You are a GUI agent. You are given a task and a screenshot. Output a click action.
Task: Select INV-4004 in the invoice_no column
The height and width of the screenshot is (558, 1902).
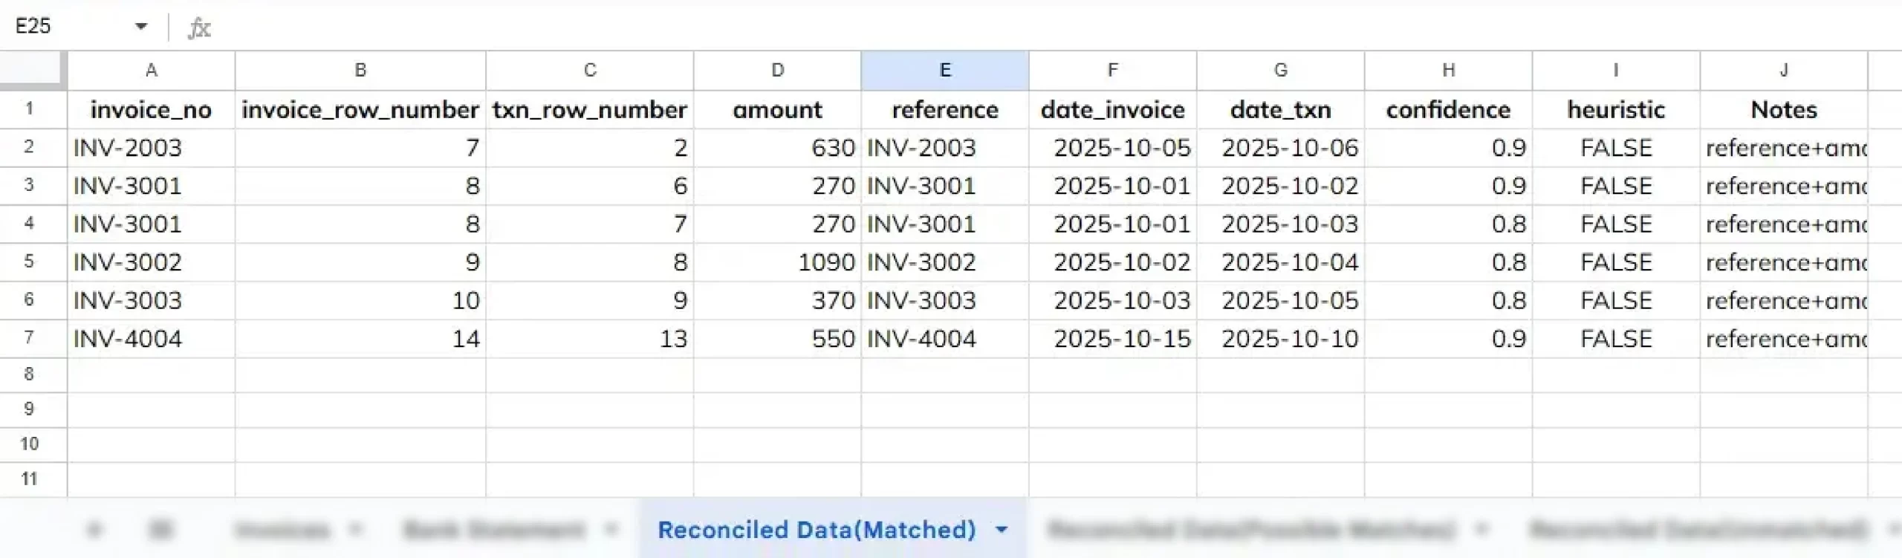(152, 339)
